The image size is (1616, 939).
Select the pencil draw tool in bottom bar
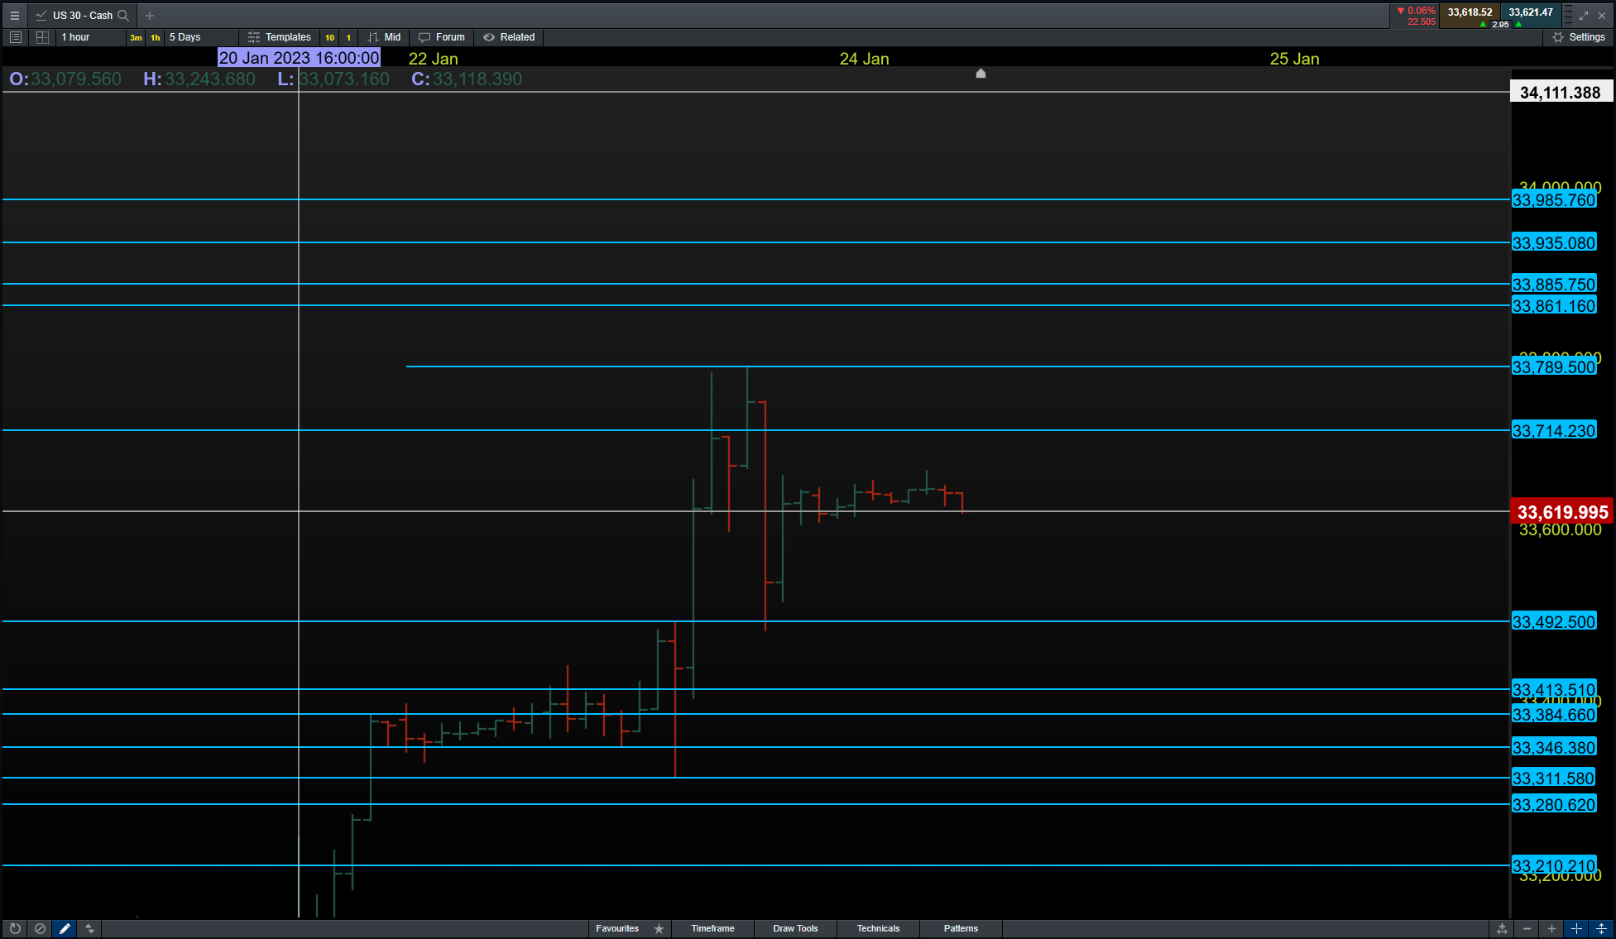[65, 929]
